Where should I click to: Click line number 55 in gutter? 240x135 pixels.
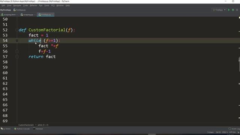[5, 46]
